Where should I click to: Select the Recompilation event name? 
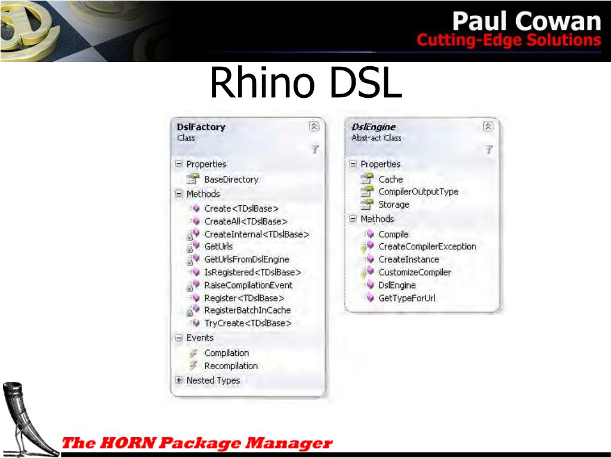coord(231,366)
